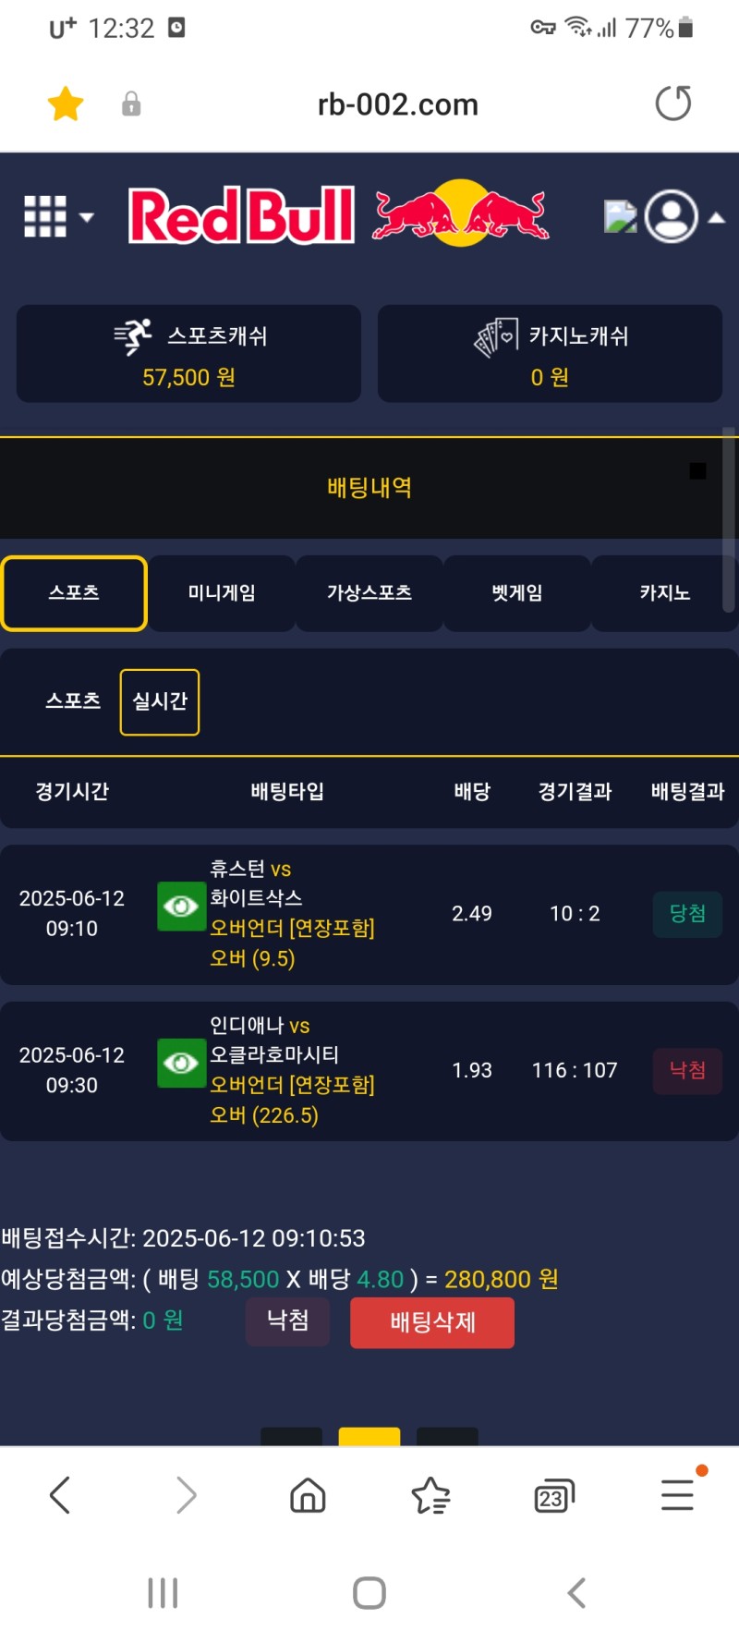Toggle eye icon for 휴스턴 vs 화이트삭스
Screen dimensions: 739x1643
[x=181, y=907]
